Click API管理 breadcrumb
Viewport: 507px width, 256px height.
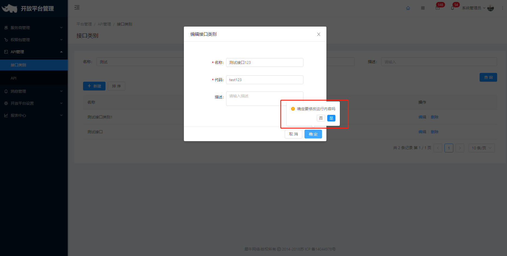pyautogui.click(x=104, y=24)
